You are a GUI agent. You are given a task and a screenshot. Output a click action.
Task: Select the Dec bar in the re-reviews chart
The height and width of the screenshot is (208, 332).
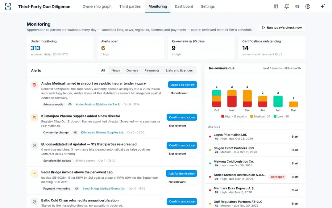pyautogui.click(x=247, y=98)
